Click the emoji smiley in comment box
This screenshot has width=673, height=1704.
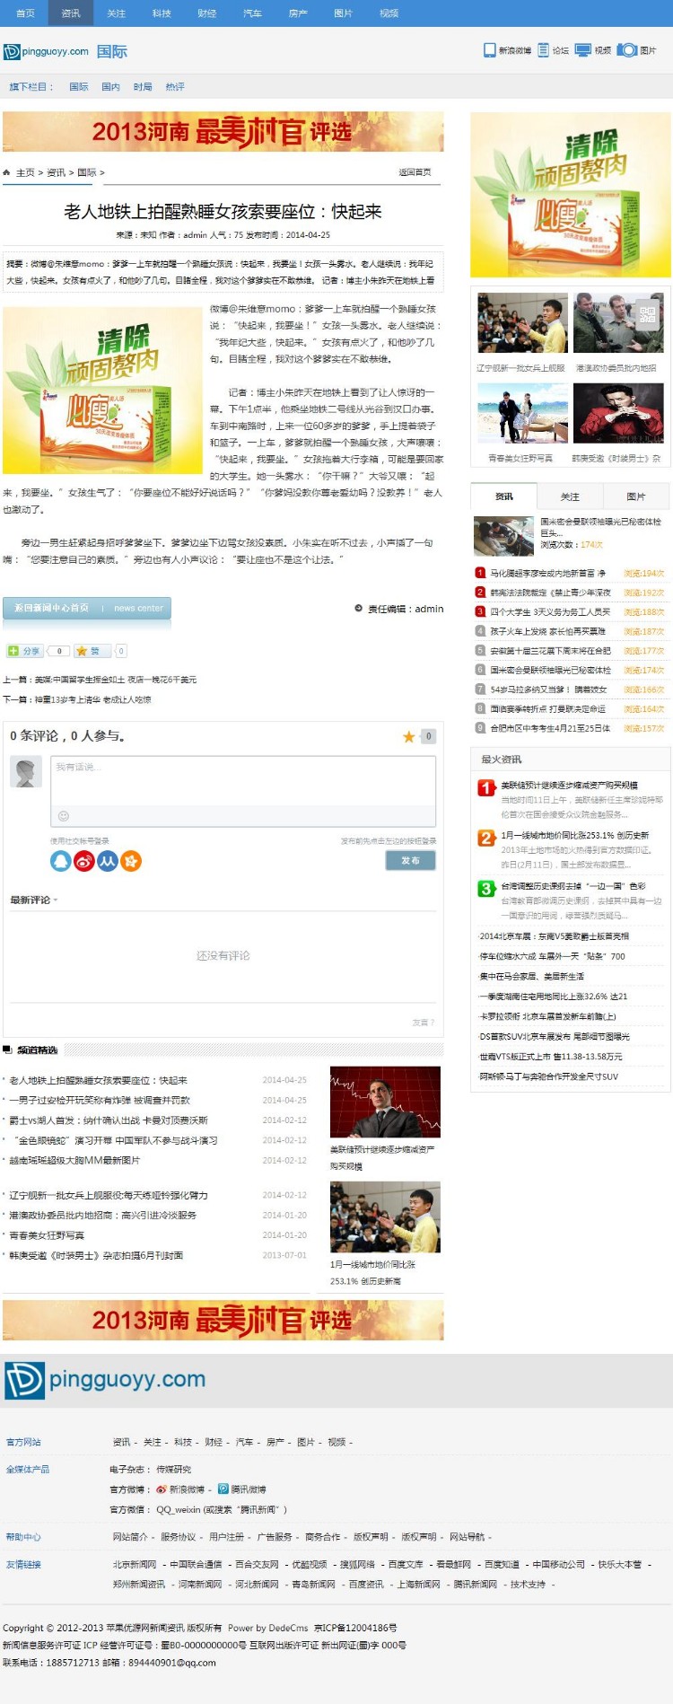click(x=64, y=816)
